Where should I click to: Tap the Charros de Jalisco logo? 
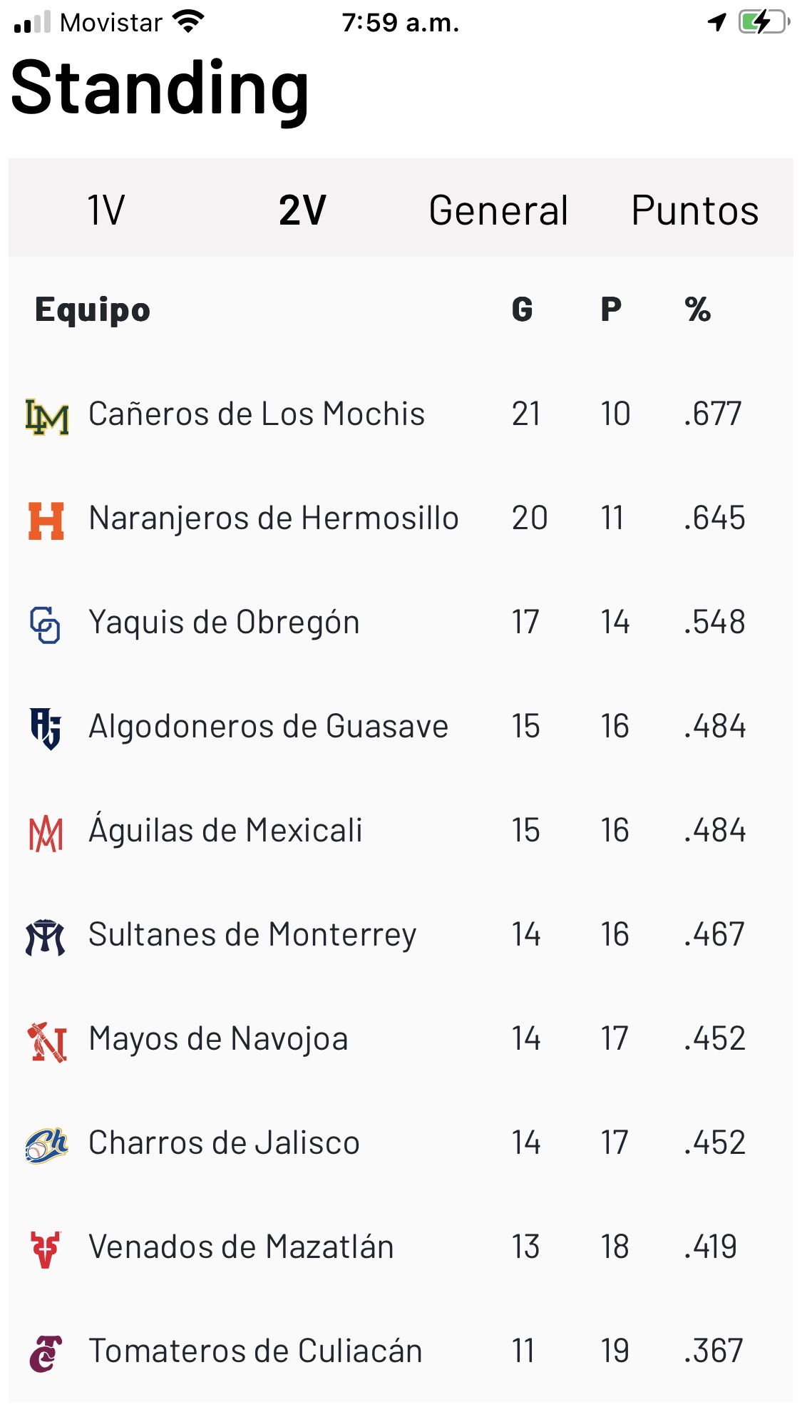(46, 1145)
